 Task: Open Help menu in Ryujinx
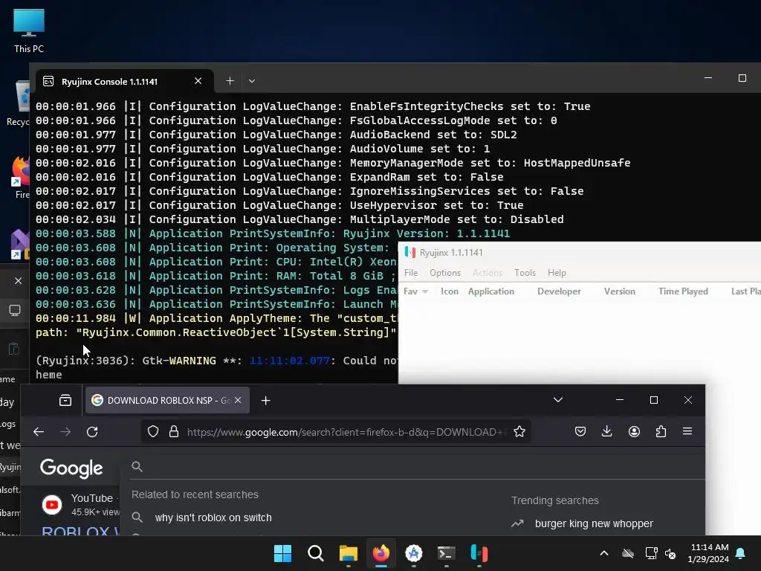pos(557,273)
